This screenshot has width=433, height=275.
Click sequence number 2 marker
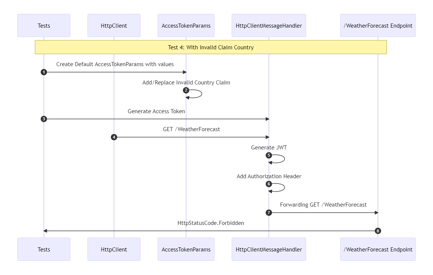(x=186, y=90)
